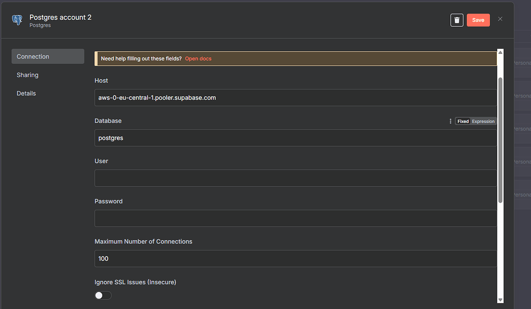Viewport: 531px width, 309px height.
Task: Click the trash icon to delete this credential
Action: point(457,20)
